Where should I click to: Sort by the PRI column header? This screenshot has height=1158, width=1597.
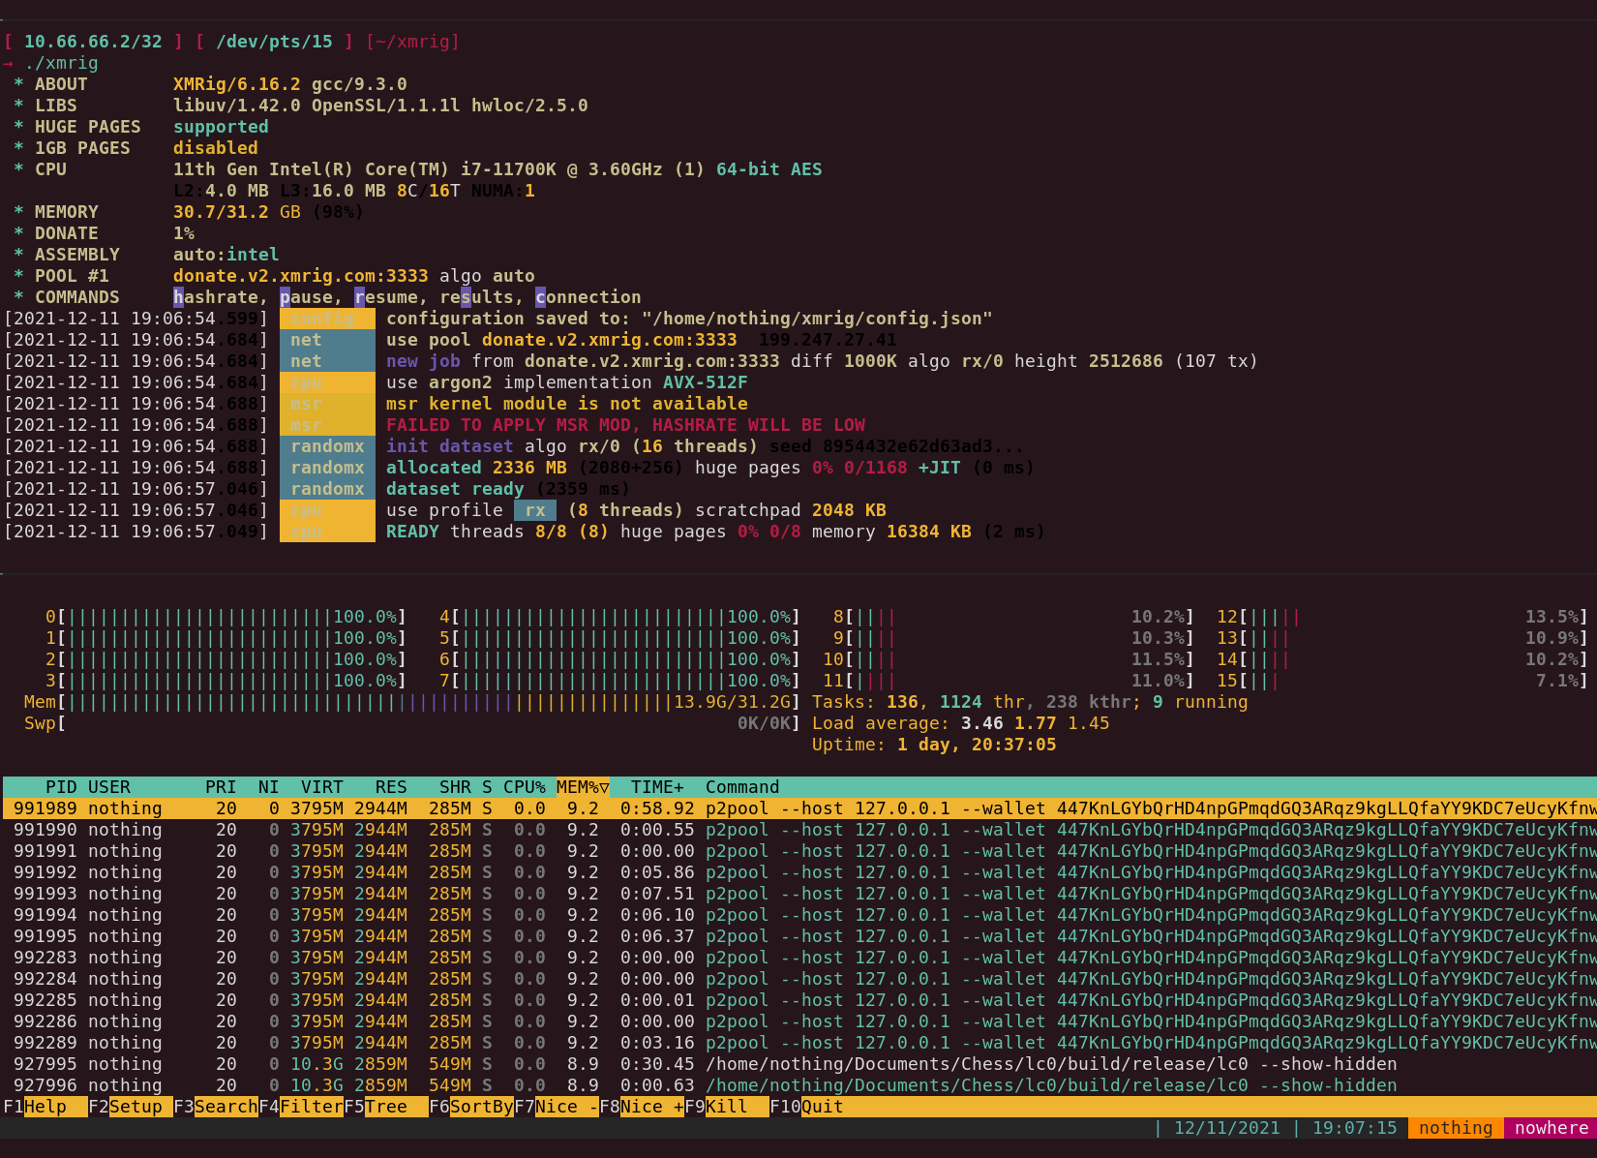(221, 787)
